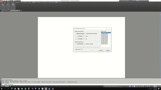Click the Pick Width button
Screen dimensions: 161x90
[x=80, y=36]
